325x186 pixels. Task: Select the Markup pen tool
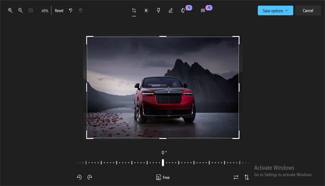click(x=170, y=10)
